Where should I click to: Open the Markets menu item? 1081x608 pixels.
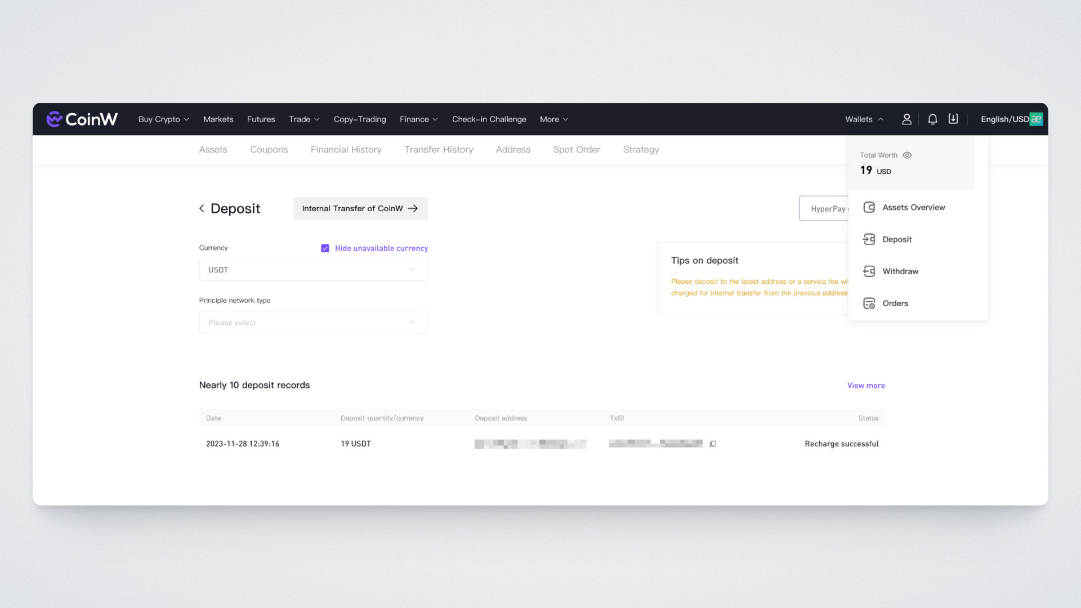click(x=218, y=119)
